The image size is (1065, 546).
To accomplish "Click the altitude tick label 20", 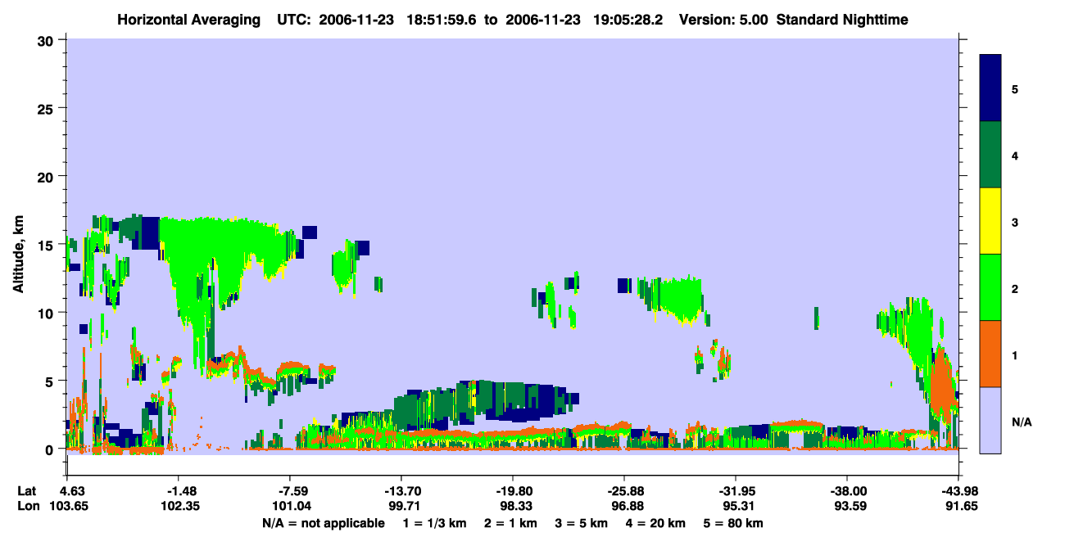I will (47, 176).
